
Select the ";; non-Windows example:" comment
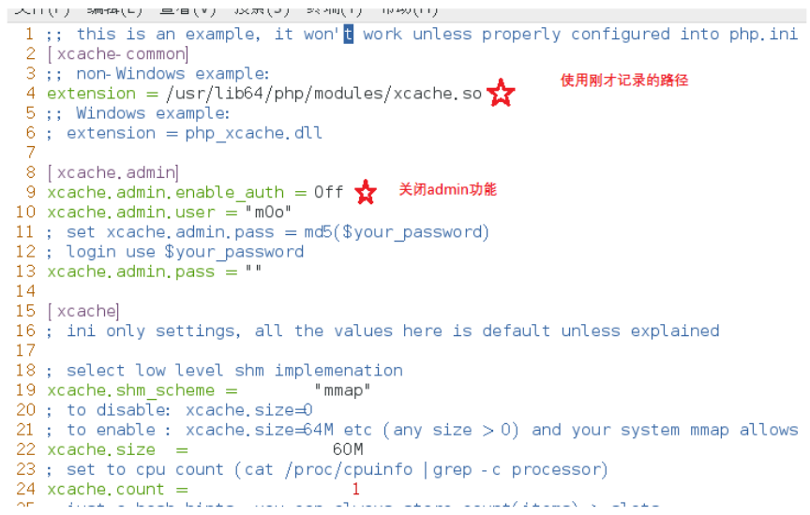point(158,74)
